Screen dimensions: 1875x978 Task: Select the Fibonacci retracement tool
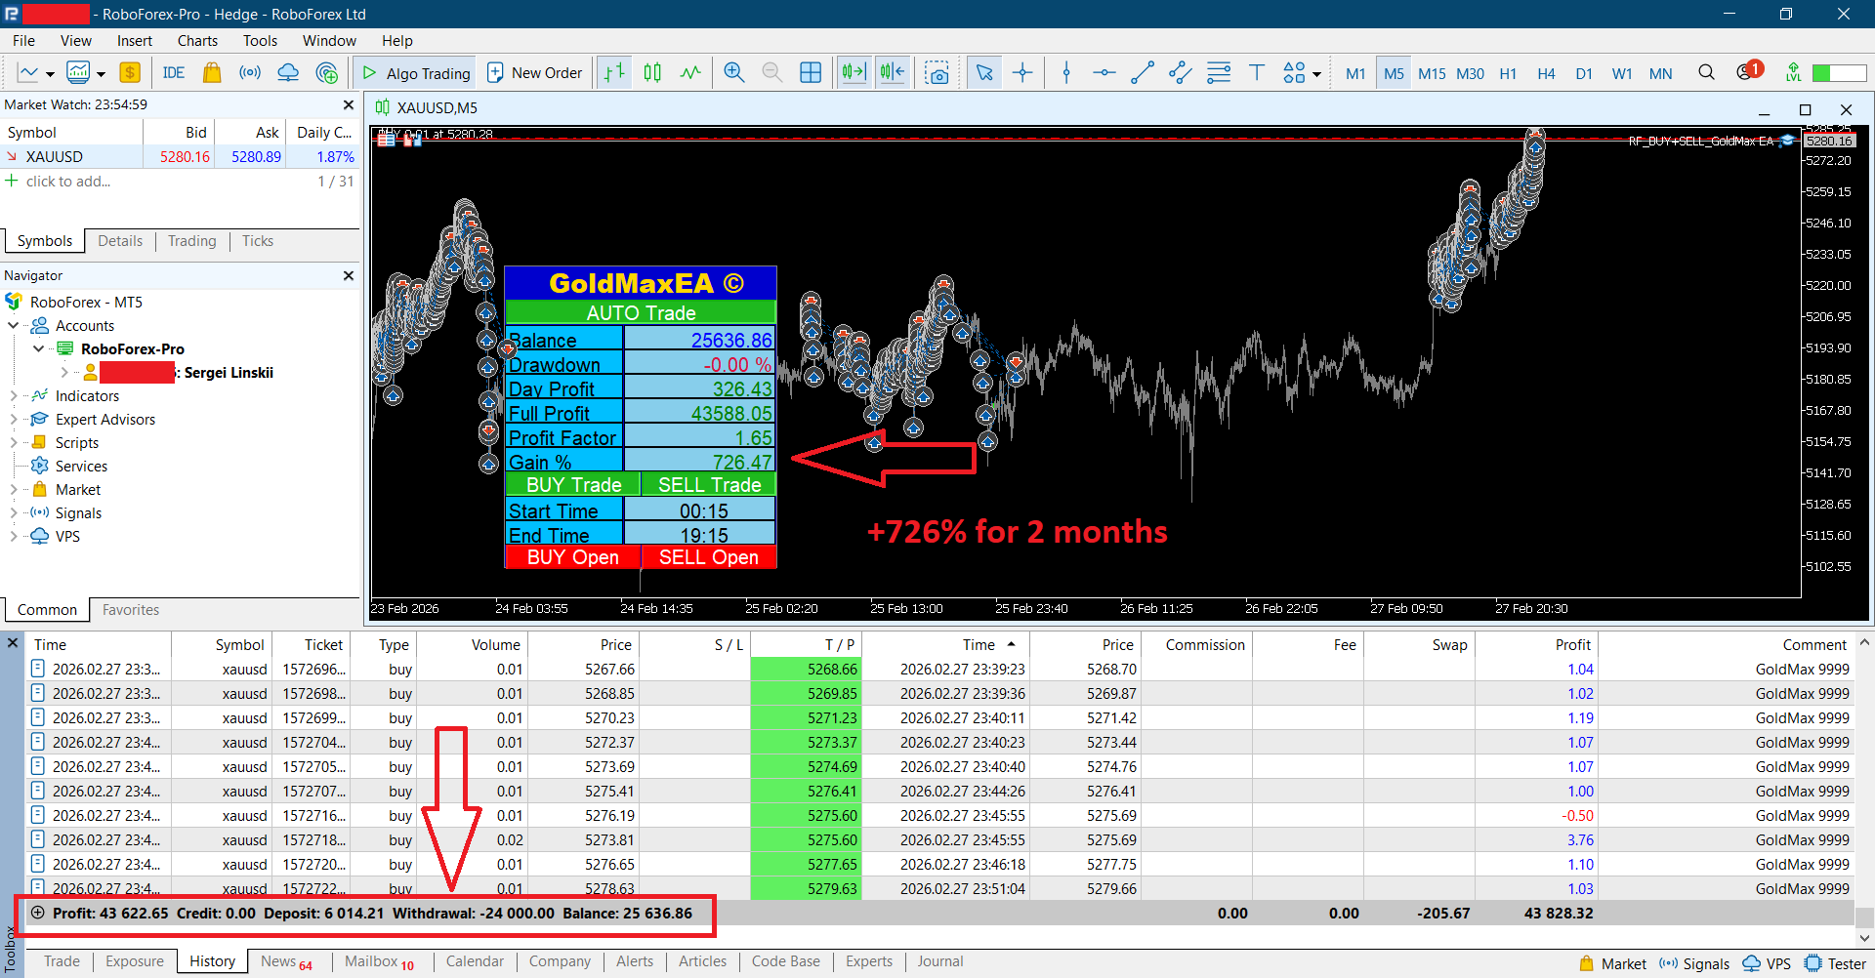point(1219,73)
